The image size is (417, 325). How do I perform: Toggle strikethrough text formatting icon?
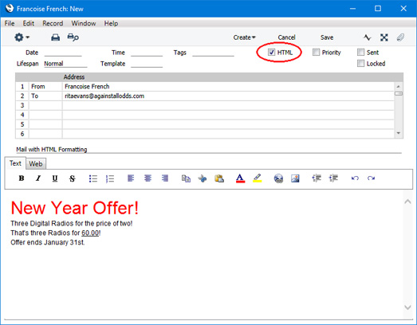(72, 178)
